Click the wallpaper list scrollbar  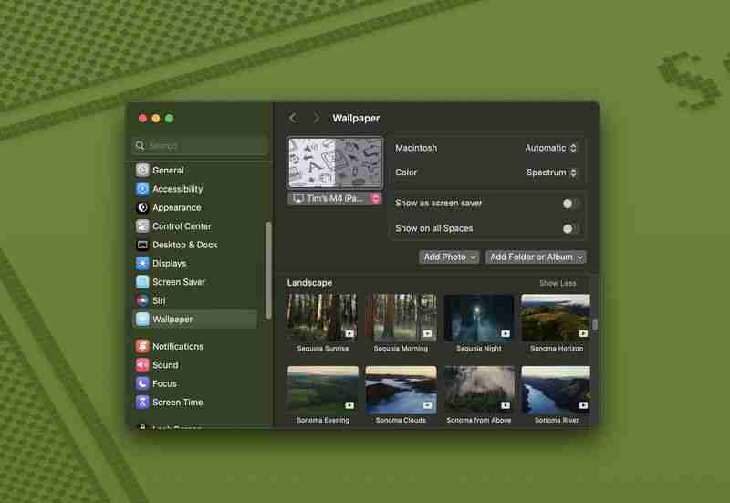(595, 324)
